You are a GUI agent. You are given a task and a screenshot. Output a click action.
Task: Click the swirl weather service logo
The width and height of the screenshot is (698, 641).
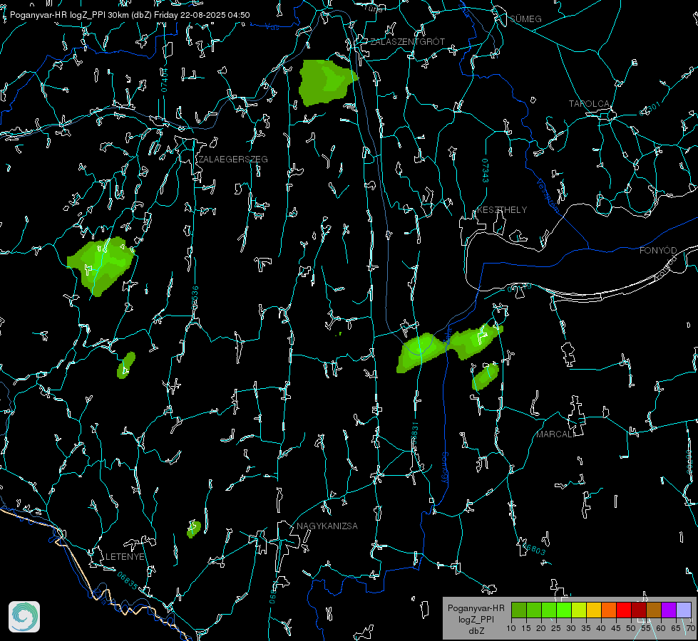[24, 617]
